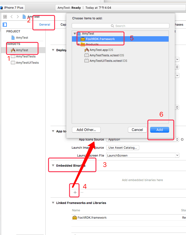Select FoxitRDK.framework in the items list

[120, 39]
